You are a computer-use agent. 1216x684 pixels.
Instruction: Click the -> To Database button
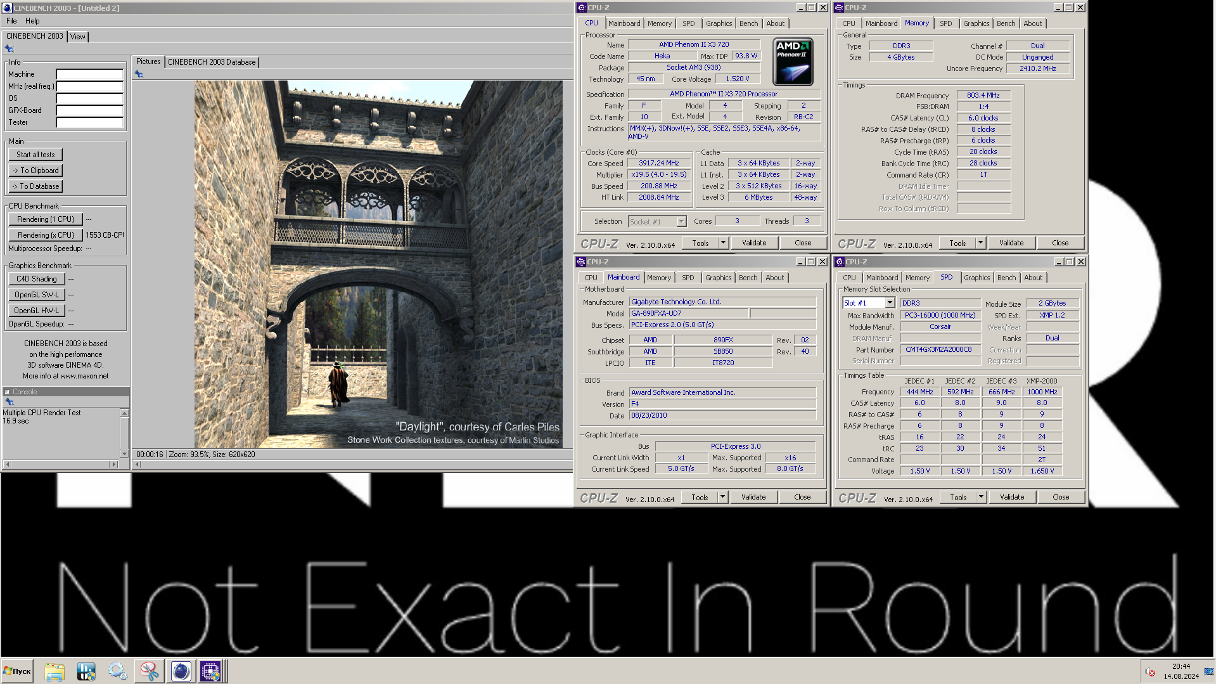pos(35,186)
